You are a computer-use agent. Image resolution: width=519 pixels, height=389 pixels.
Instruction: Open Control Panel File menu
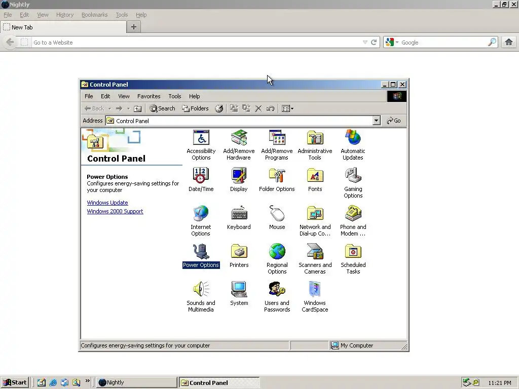(89, 96)
